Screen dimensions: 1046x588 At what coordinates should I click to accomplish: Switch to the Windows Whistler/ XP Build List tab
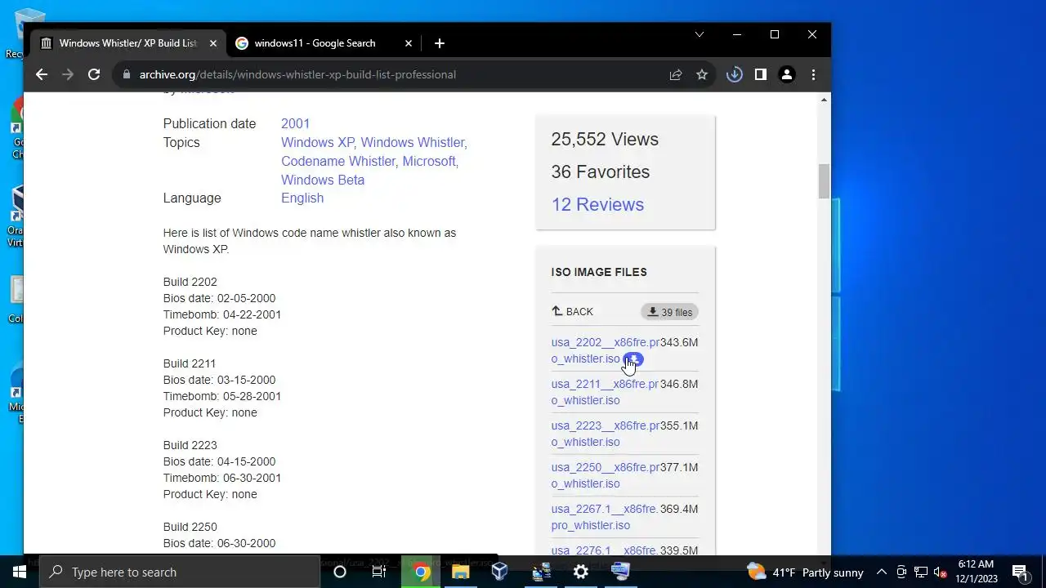click(x=128, y=43)
